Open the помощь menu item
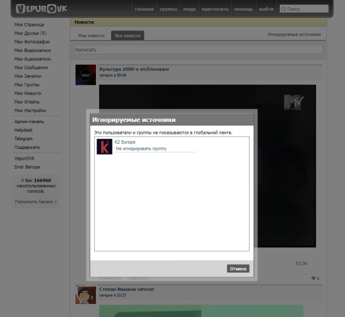 243,9
